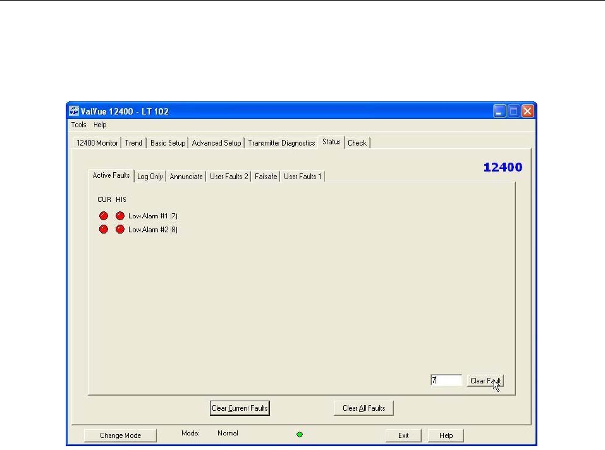
Task: Click the Clear Fault button
Action: pos(486,381)
